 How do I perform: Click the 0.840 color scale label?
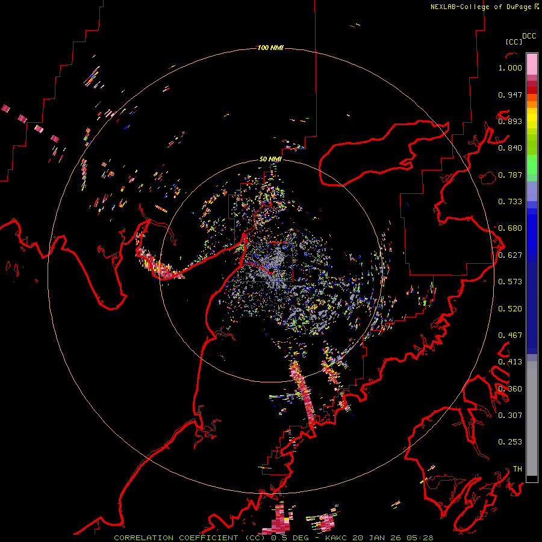[510, 148]
